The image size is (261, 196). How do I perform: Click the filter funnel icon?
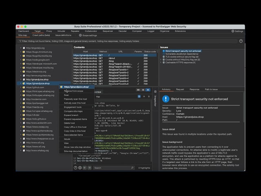(20, 41)
